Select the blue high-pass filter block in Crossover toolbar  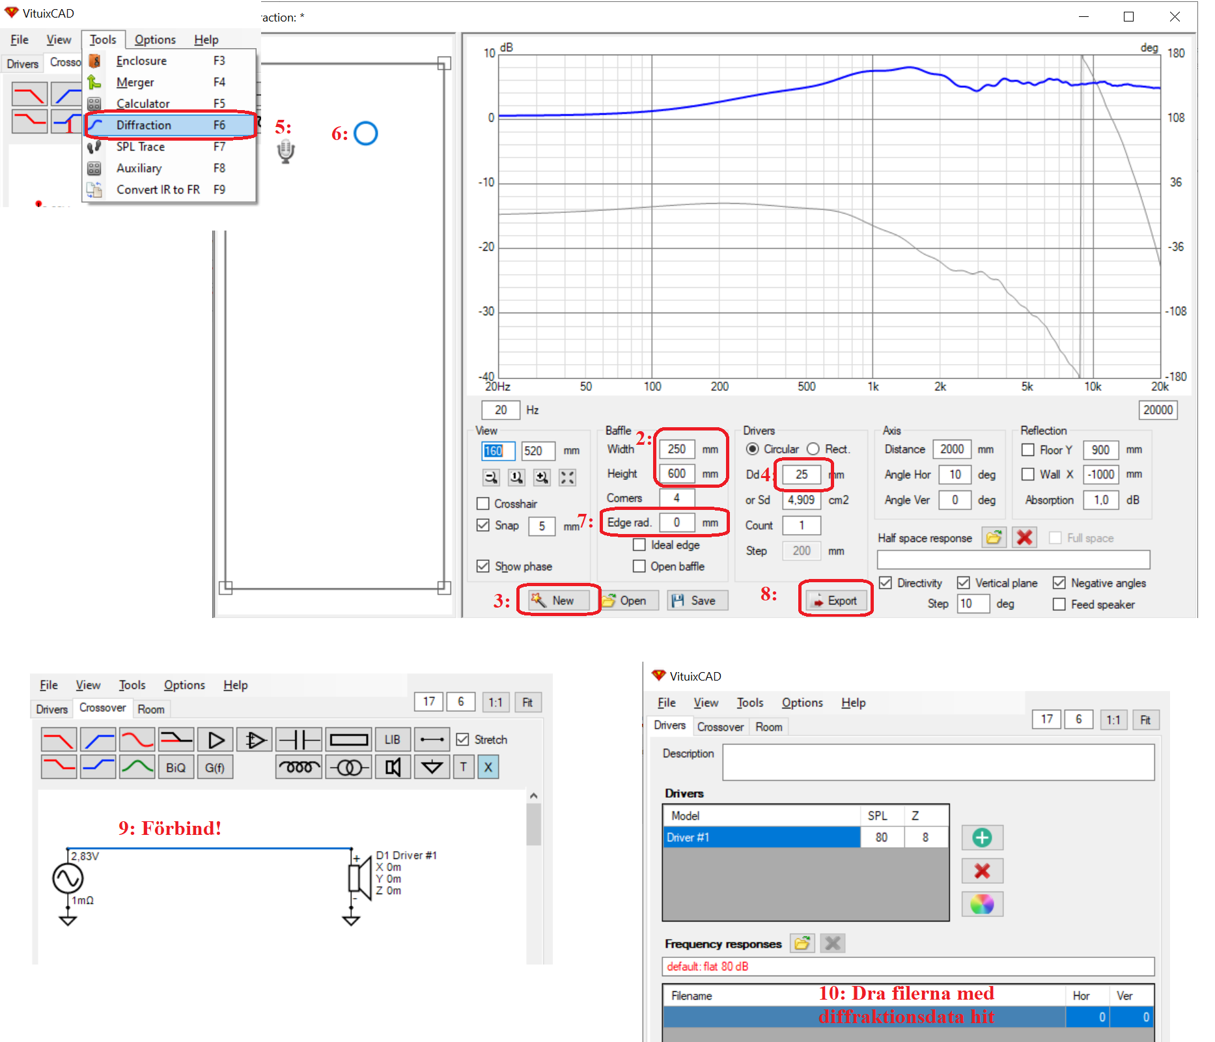98,740
